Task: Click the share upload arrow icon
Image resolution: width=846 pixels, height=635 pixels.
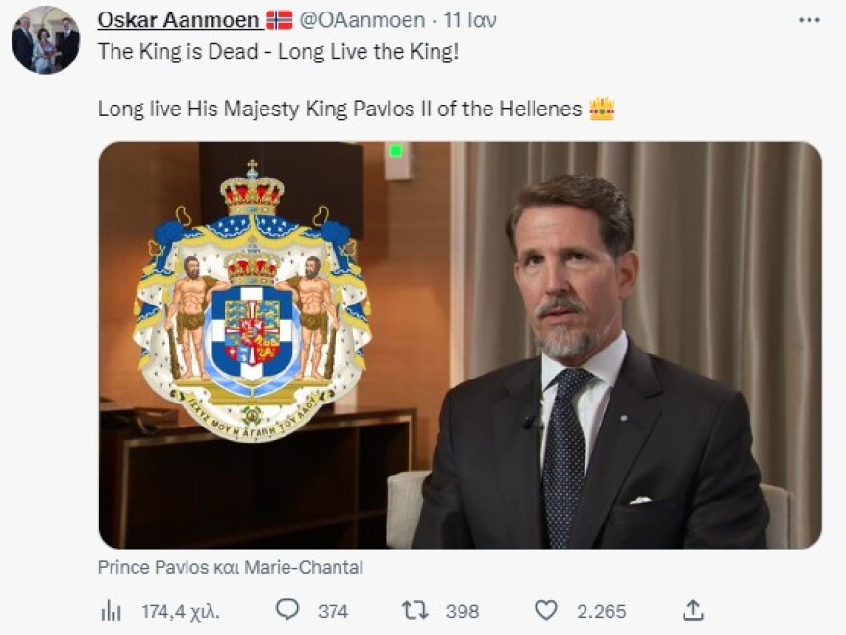Action: 693,610
